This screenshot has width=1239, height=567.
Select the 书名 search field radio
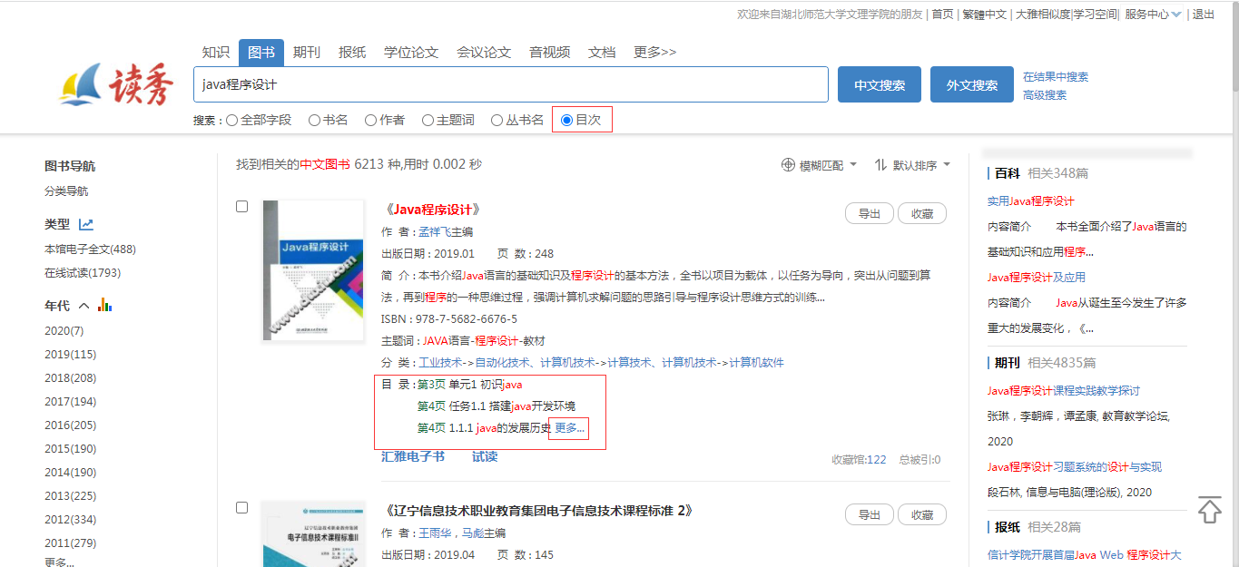314,120
